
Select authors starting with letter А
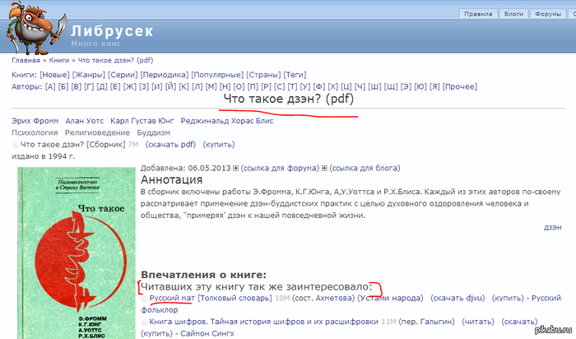pos(51,86)
